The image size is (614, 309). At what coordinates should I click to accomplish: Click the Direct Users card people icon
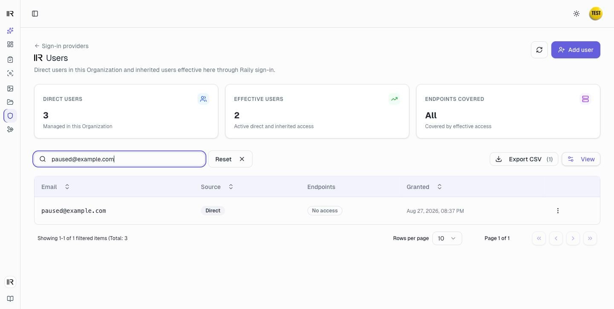tap(203, 99)
